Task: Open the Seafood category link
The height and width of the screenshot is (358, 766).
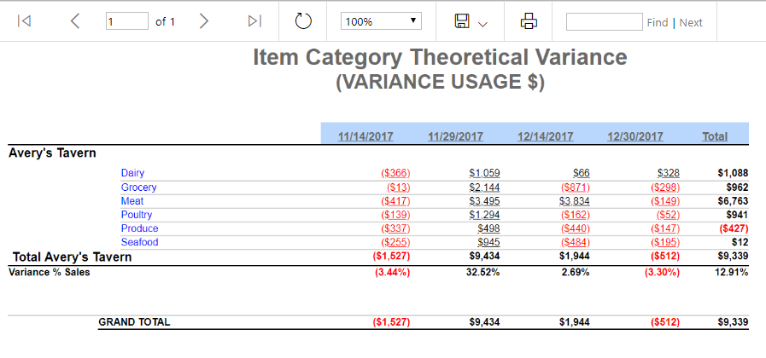Action: coord(140,242)
